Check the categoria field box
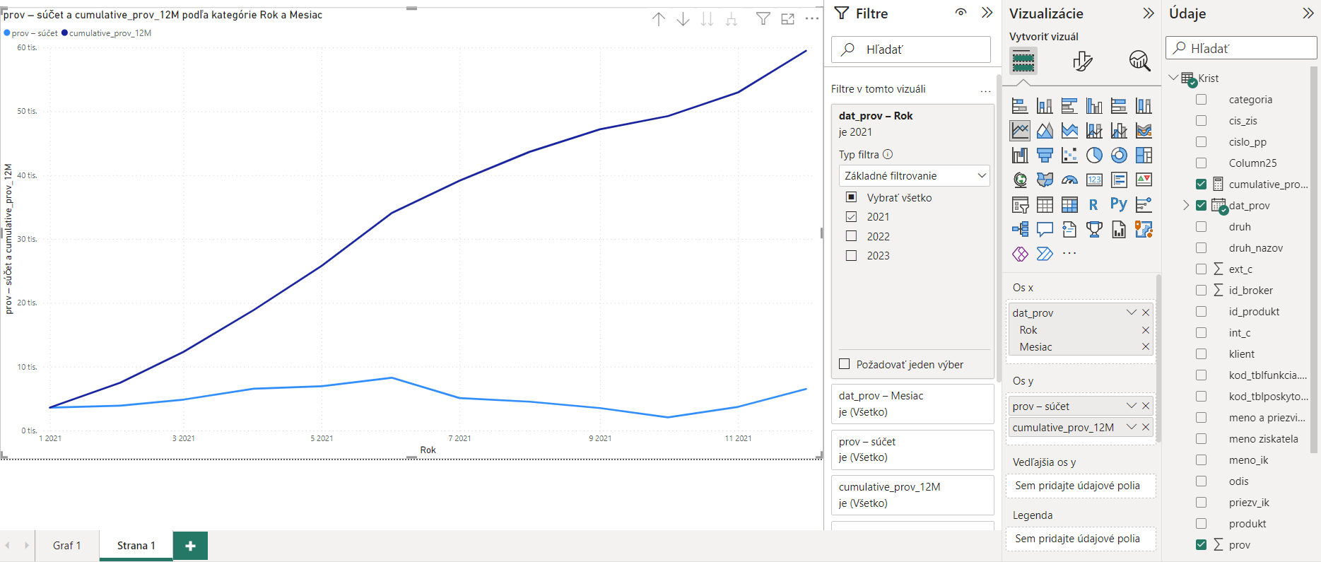This screenshot has height=562, width=1321. (1201, 100)
